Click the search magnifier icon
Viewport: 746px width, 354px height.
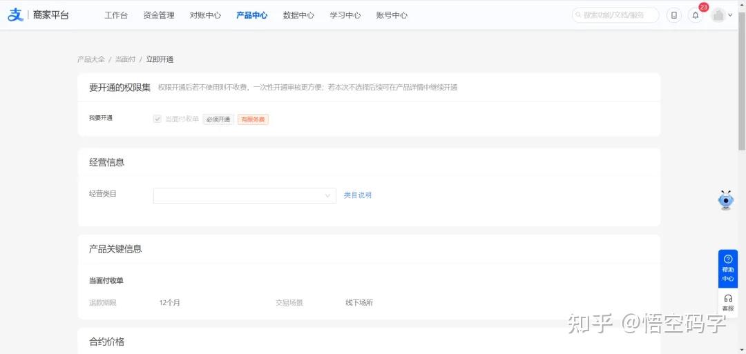tap(579, 15)
